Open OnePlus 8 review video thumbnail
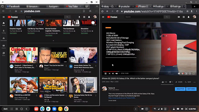 click(24, 55)
